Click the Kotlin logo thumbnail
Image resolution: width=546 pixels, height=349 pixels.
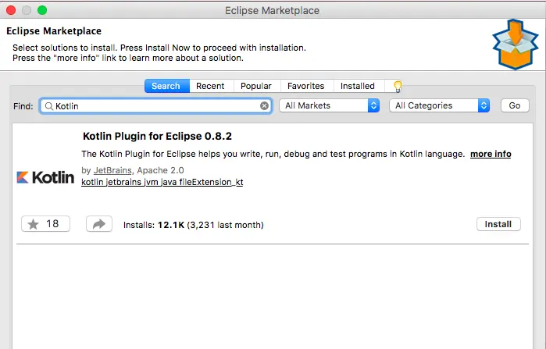tap(45, 177)
